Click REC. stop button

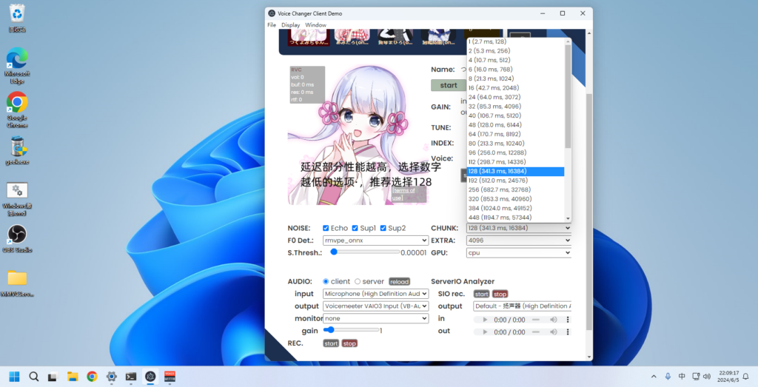coord(349,343)
